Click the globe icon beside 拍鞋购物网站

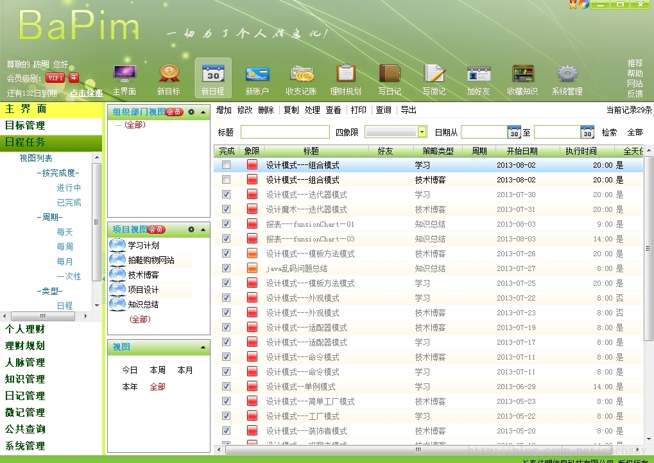(x=117, y=259)
